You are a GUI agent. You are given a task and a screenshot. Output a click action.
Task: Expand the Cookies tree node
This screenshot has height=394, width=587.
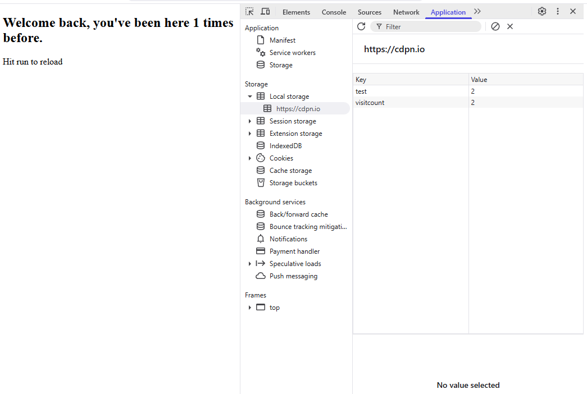tap(250, 158)
